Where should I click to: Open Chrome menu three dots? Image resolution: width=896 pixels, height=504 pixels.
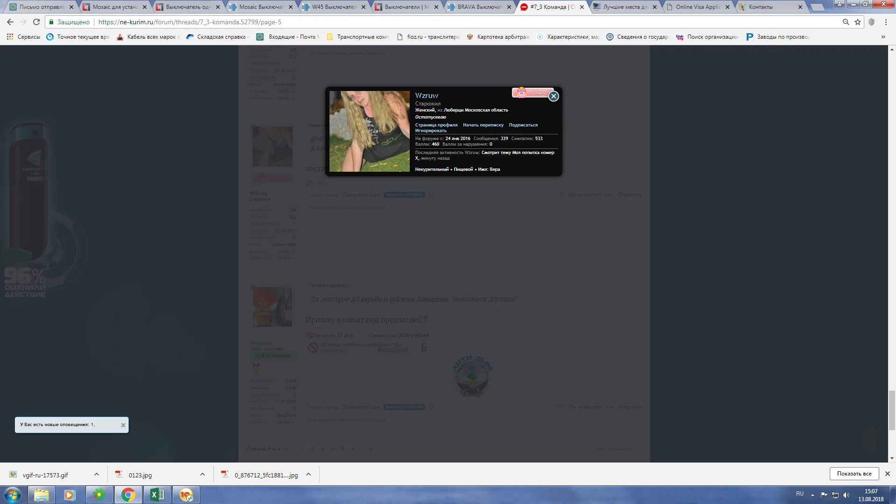[x=886, y=22]
